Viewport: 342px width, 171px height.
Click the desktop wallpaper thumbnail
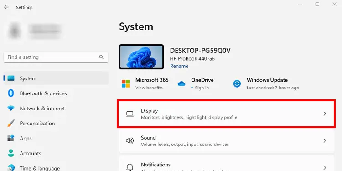[x=141, y=57]
